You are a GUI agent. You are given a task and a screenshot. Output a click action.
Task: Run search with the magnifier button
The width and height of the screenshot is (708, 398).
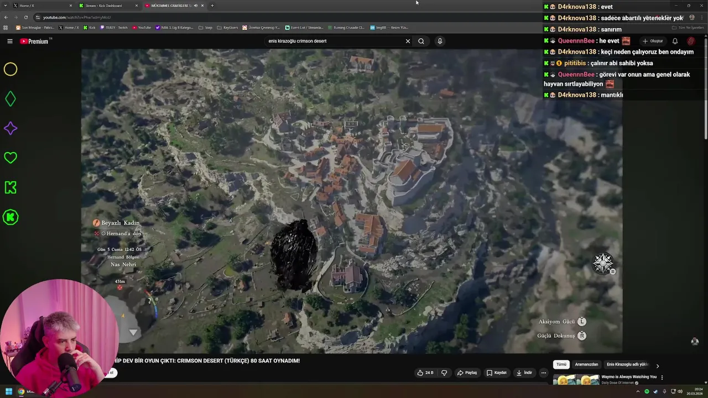point(421,41)
